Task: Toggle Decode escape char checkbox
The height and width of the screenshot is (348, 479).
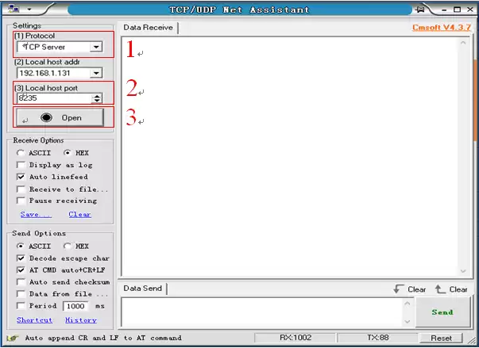Action: [21, 258]
